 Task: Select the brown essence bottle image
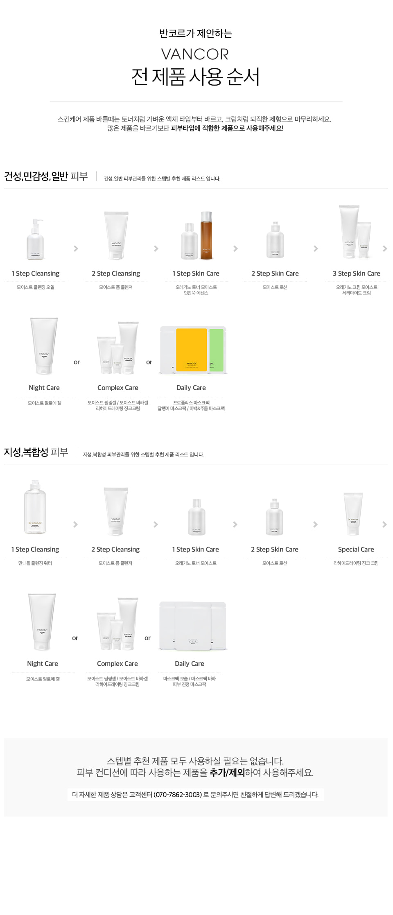coord(206,235)
